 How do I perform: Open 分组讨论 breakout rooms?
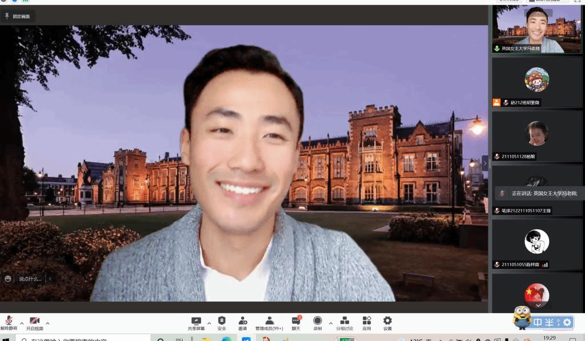click(344, 323)
